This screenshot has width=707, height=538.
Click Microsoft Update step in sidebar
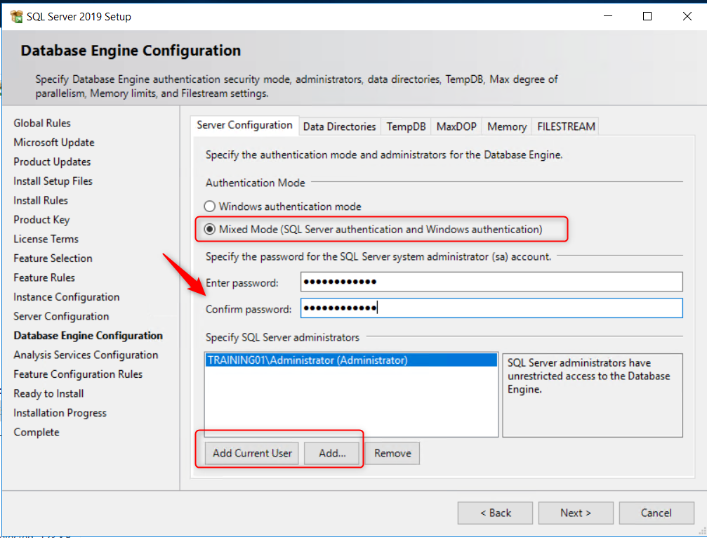click(x=54, y=143)
